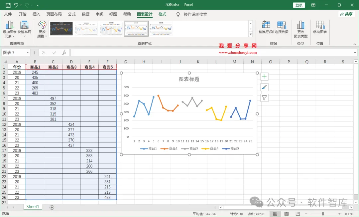This screenshot has width=359, height=217.
Task: Open the 文件 menu
Action: tap(8, 14)
